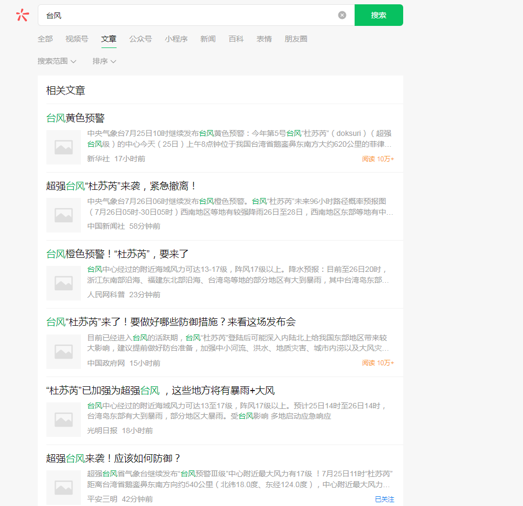
Task: Switch to the 新闻 tab
Action: (x=208, y=39)
